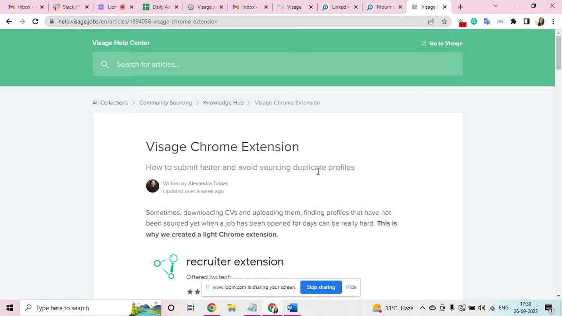Open the notification center icon

[x=548, y=308]
